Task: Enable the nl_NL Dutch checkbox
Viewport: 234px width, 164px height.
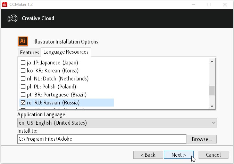Action: pos(23,79)
